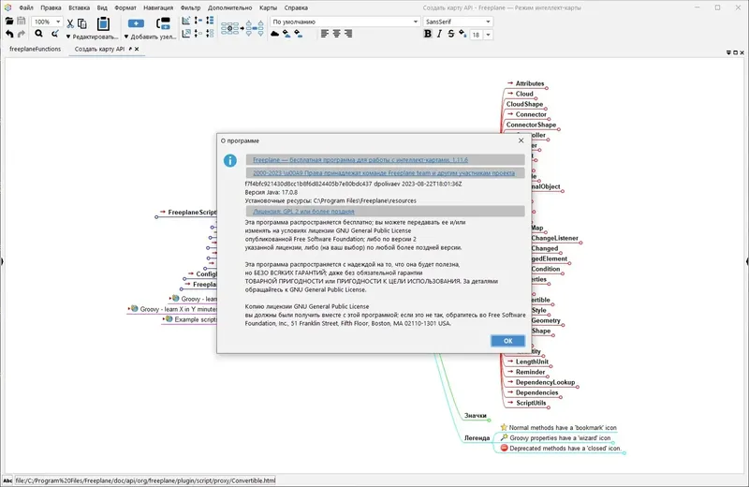This screenshot has width=749, height=487.
Task: Click the scissors cut icon
Action: pos(70,23)
